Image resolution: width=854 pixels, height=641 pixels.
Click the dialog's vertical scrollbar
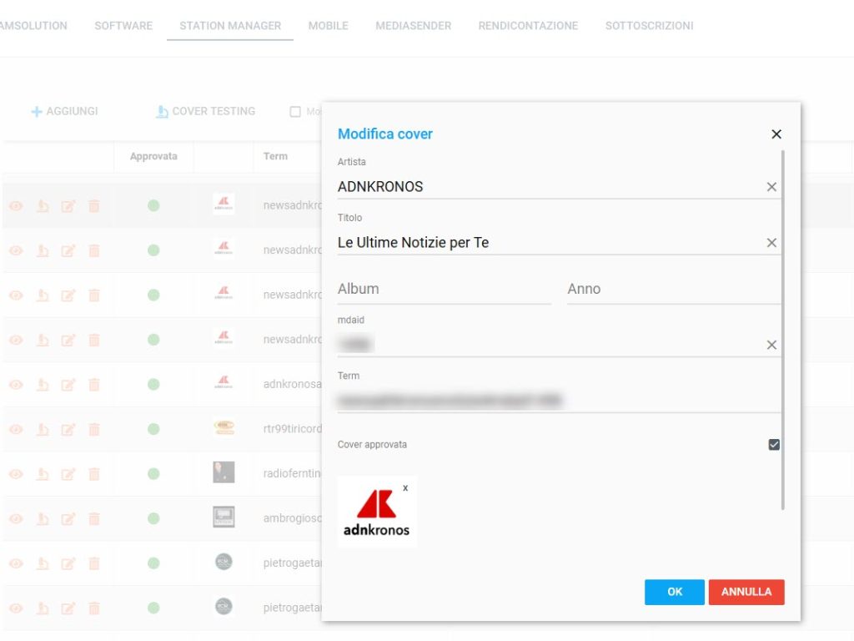782,331
